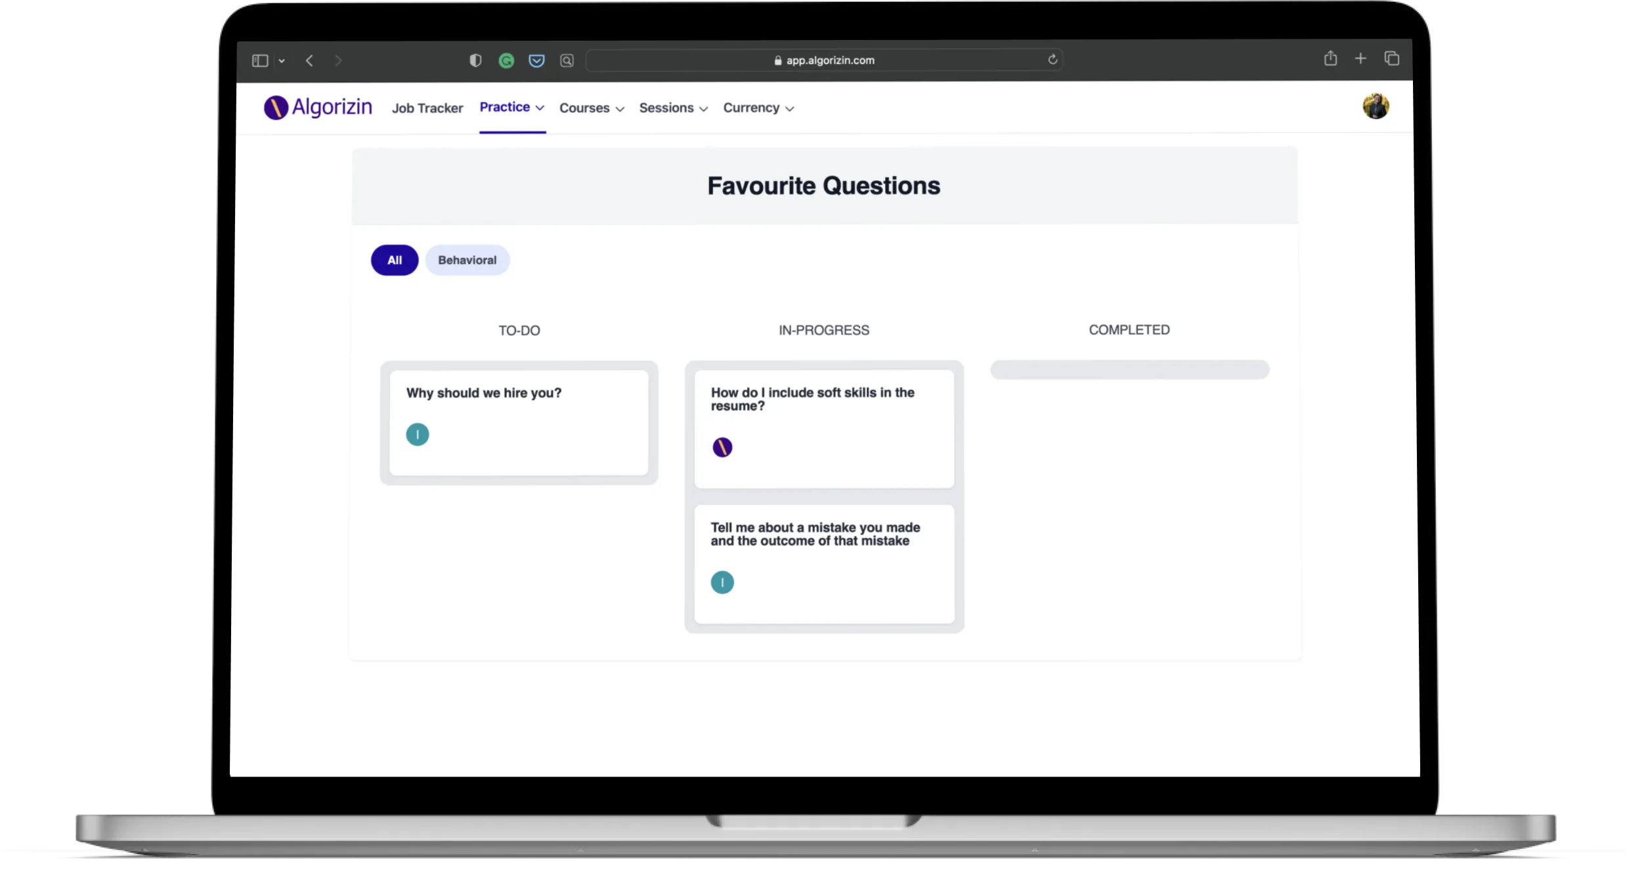This screenshot has height=871, width=1627.
Task: Click the Algorizin avatar on soft skills card
Action: pos(722,448)
